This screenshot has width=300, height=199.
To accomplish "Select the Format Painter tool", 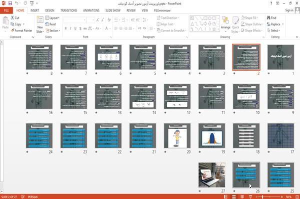I will (21, 30).
